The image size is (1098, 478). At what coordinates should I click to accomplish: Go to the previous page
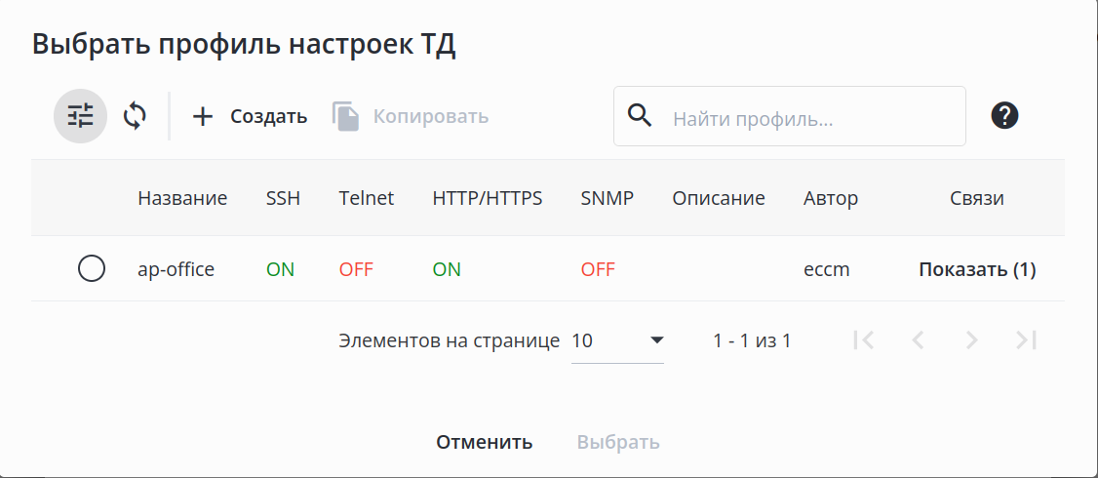917,339
